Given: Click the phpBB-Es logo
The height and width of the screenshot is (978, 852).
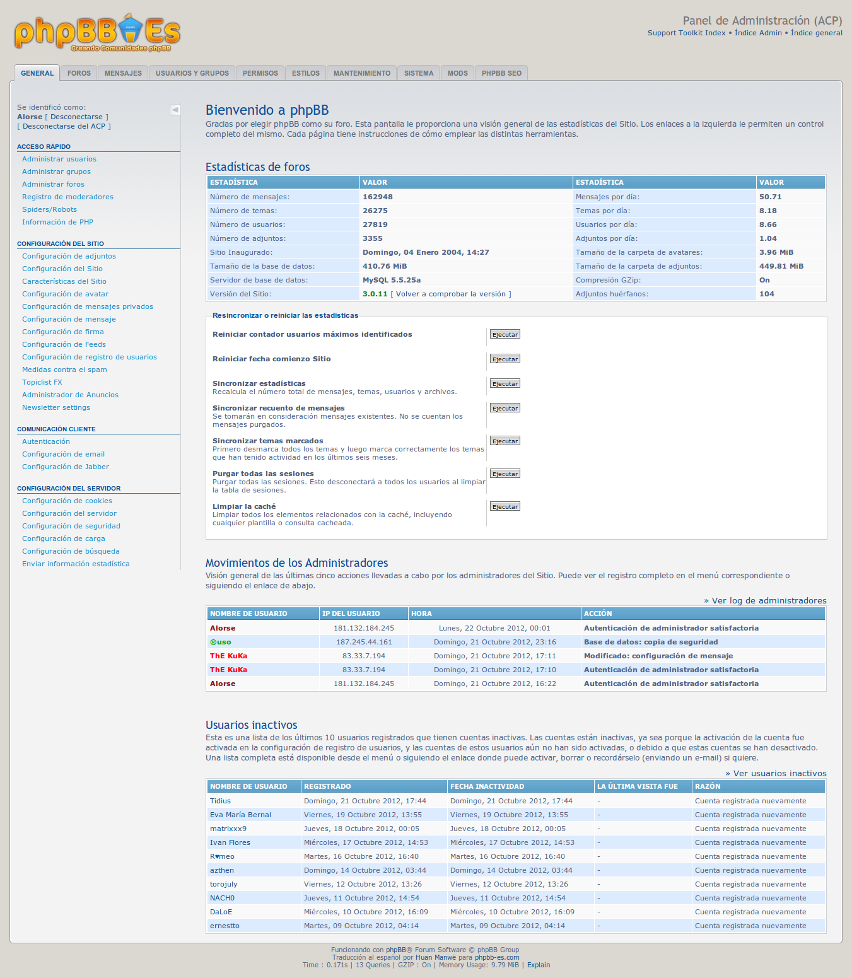Looking at the screenshot, I should pyautogui.click(x=97, y=33).
